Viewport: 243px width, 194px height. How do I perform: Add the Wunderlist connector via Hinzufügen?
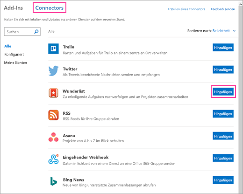(223, 92)
